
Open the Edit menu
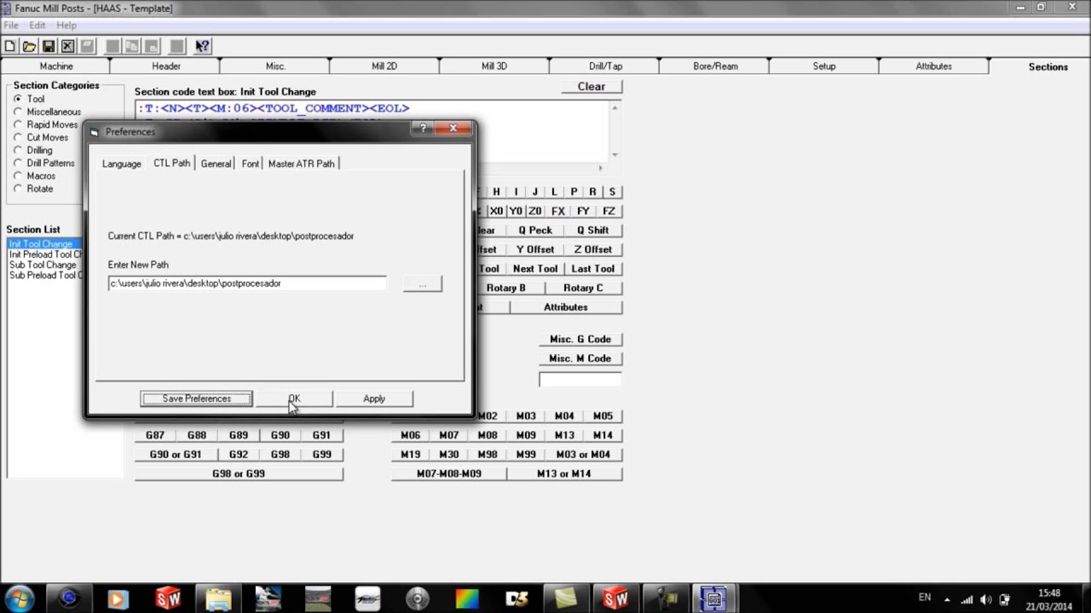click(38, 26)
